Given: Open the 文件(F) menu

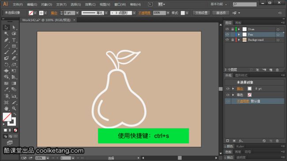Looking at the screenshot, I should point(18,4).
